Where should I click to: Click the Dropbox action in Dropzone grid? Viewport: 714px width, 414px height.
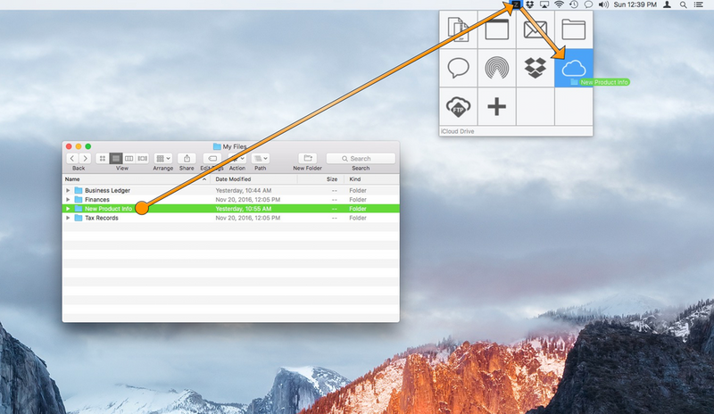coord(535,68)
